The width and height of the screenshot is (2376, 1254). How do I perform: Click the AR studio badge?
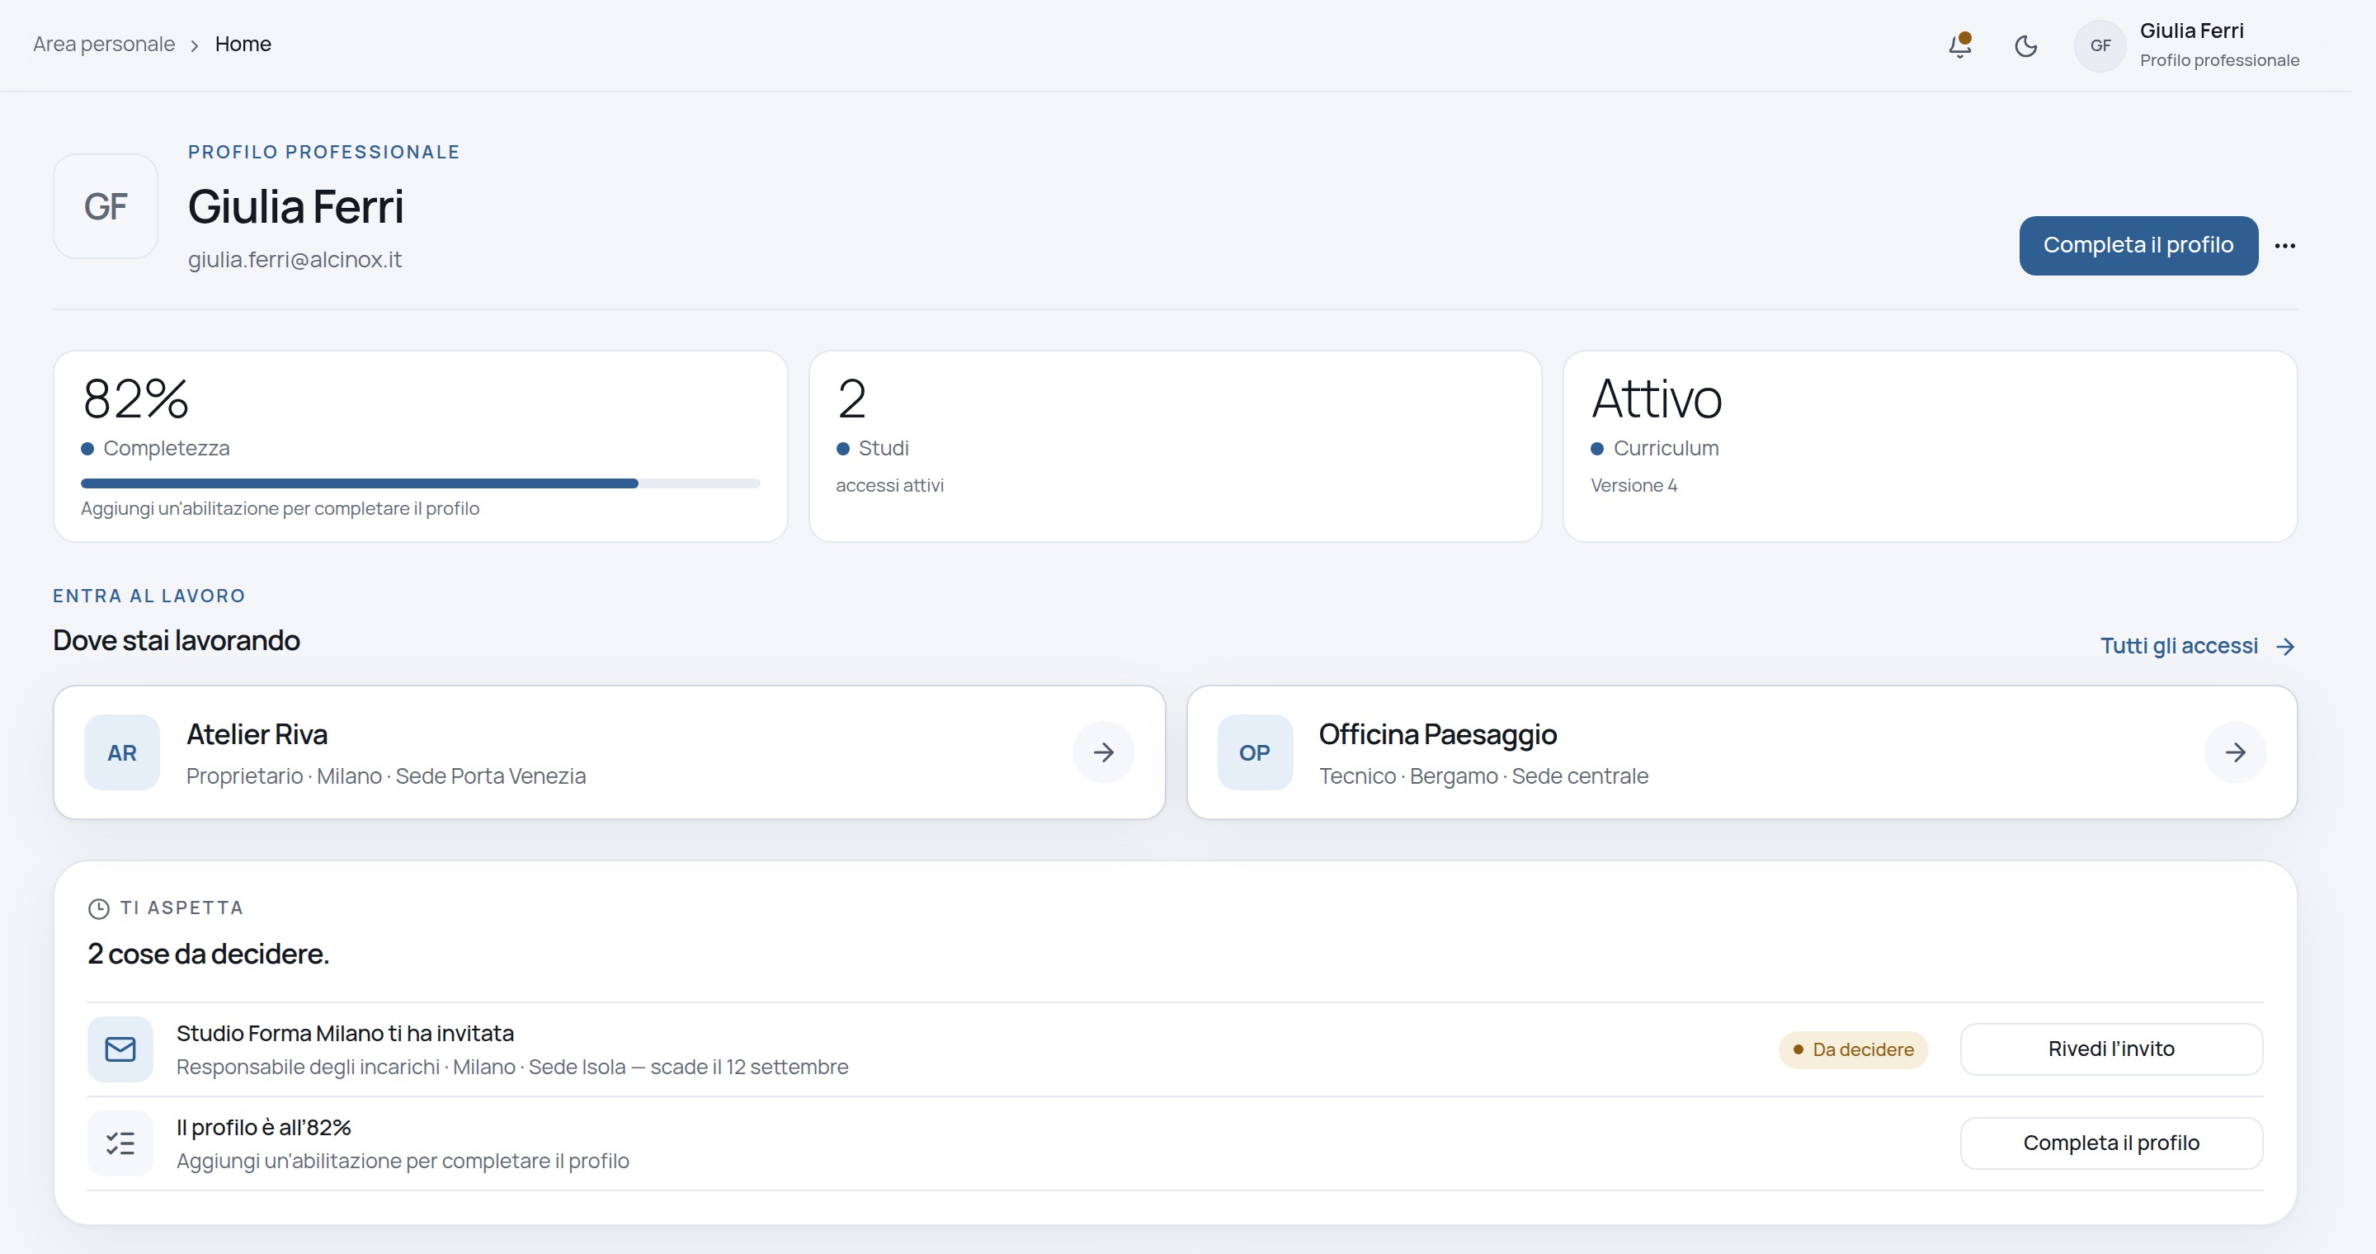[122, 752]
